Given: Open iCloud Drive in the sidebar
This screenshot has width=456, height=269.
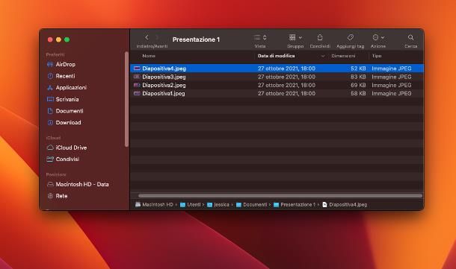Looking at the screenshot, I should pyautogui.click(x=71, y=148).
